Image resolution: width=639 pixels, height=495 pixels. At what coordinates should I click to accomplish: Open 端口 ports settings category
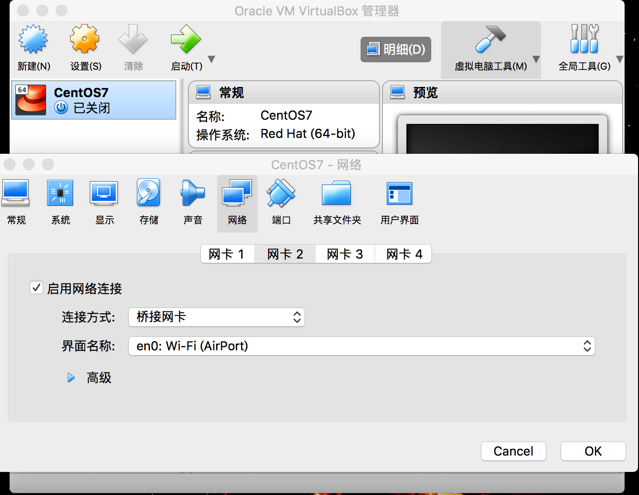coord(281,203)
